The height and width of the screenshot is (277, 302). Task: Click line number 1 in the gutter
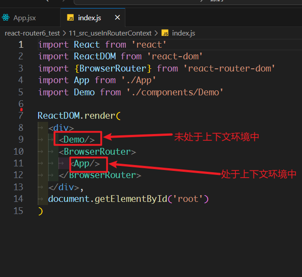[21, 45]
